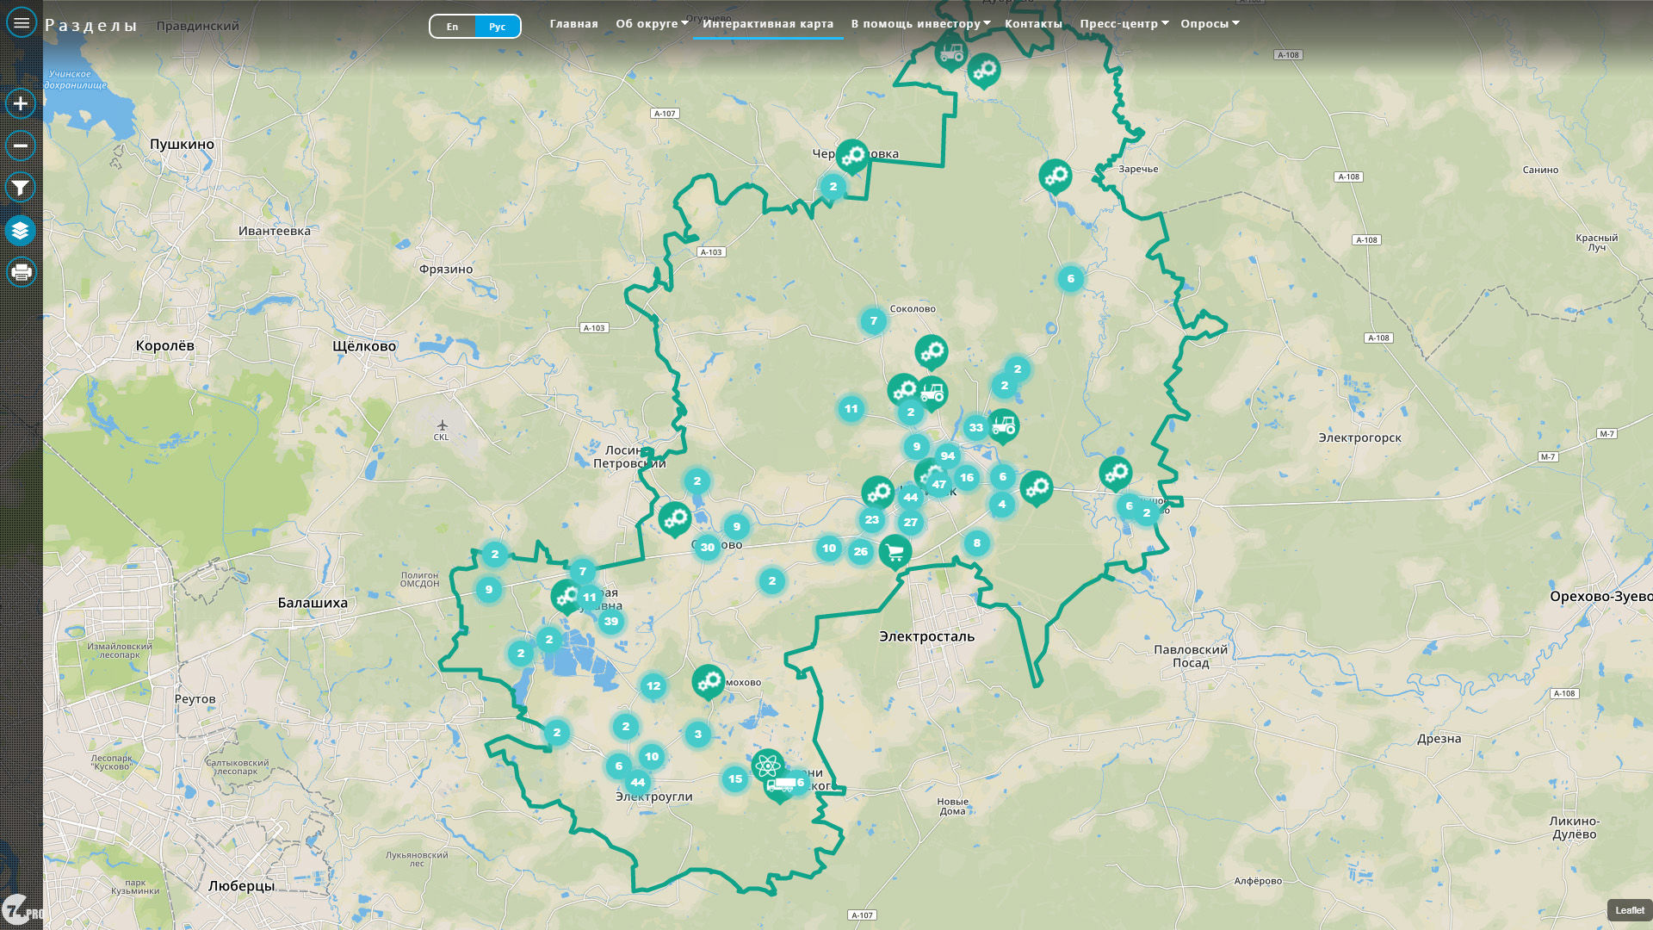Open cluster marker with 47 objects
This screenshot has height=930, width=1653.
938,485
